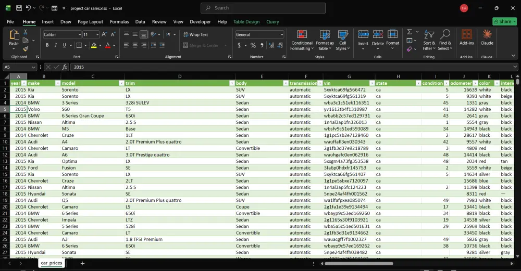The image size is (521, 271).
Task: Toggle Underline formatting
Action: click(64, 45)
